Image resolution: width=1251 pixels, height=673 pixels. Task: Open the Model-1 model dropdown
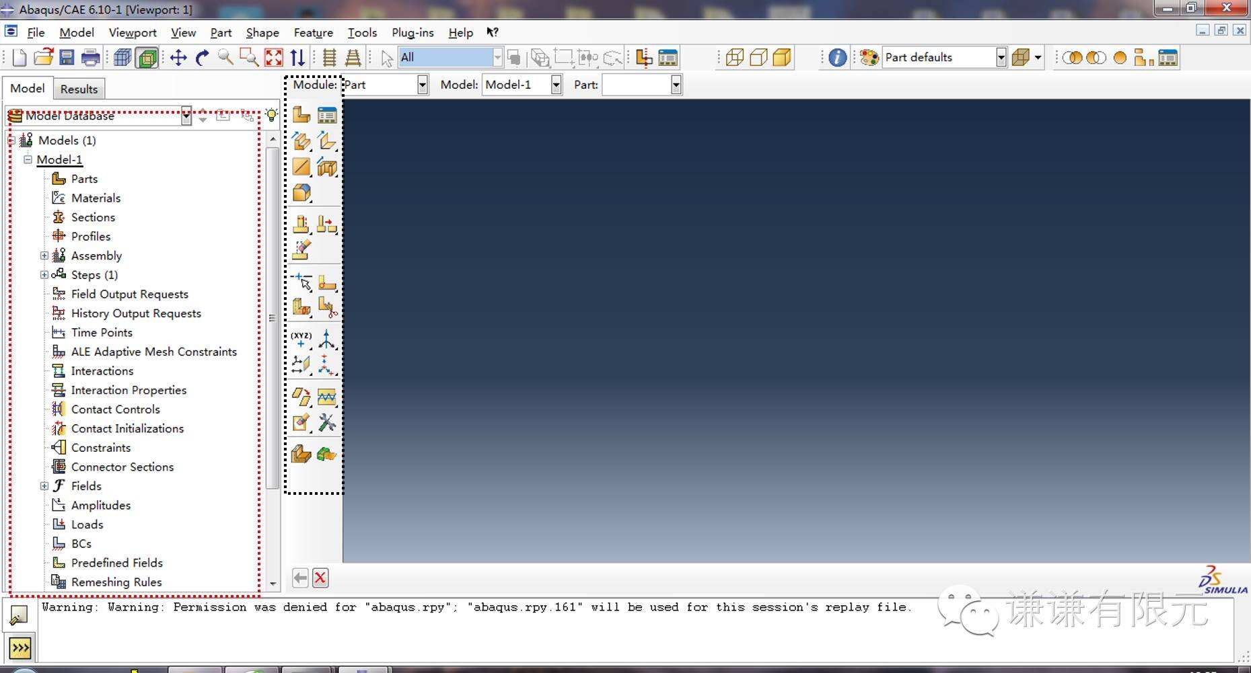[x=556, y=85]
